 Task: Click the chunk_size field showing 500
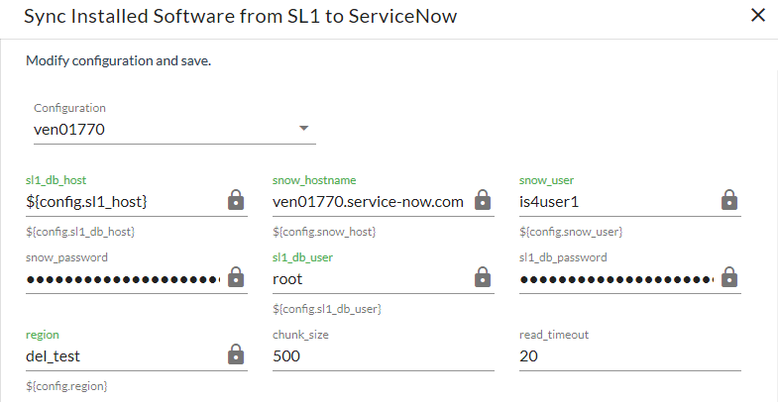coord(383,355)
